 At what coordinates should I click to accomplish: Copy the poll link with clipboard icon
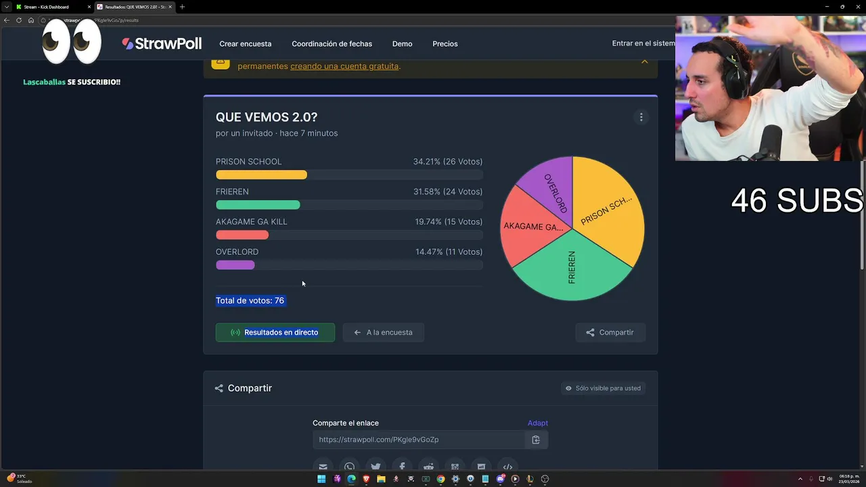tap(536, 440)
